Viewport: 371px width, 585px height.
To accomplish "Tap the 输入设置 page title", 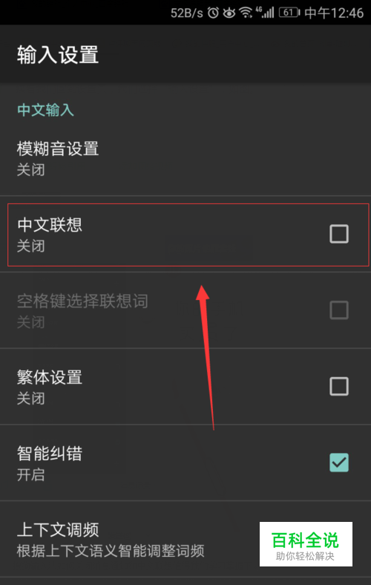I will [x=58, y=54].
